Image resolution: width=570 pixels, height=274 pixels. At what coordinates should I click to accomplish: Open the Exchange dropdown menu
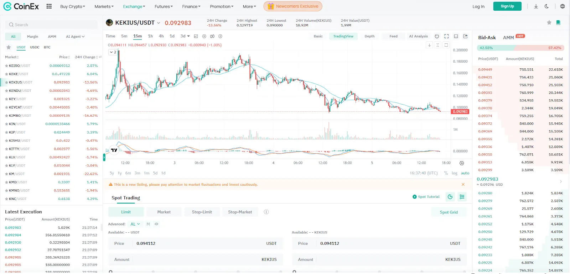click(134, 6)
